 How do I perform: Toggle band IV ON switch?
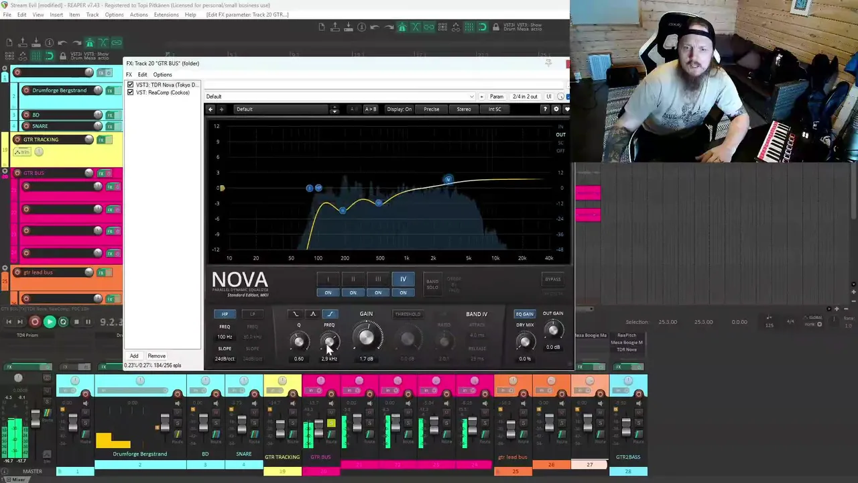tap(403, 292)
